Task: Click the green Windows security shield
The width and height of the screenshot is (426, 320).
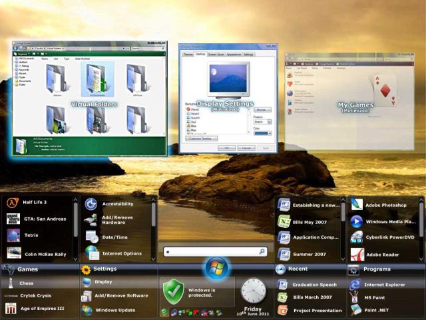Action: (x=172, y=290)
